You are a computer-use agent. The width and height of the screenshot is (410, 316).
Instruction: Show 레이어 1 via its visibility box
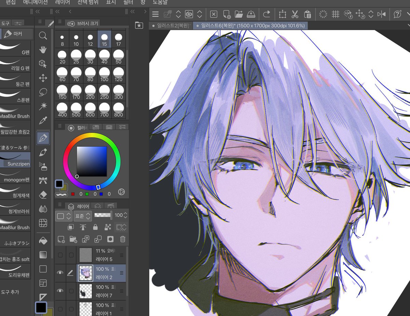point(60,308)
